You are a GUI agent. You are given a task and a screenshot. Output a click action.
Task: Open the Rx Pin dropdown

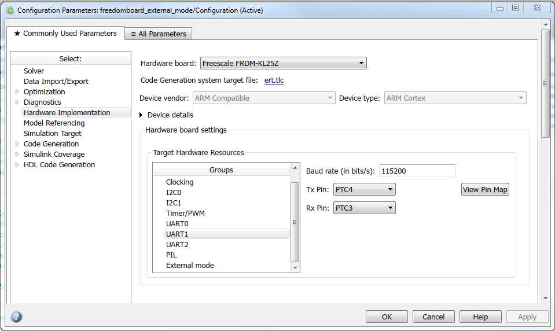point(364,208)
